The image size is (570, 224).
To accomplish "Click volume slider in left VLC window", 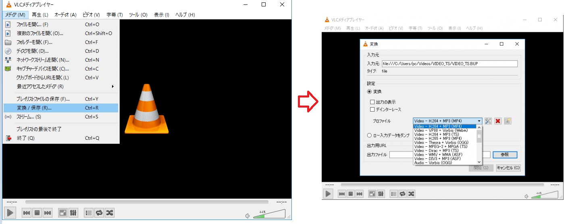I will (269, 214).
